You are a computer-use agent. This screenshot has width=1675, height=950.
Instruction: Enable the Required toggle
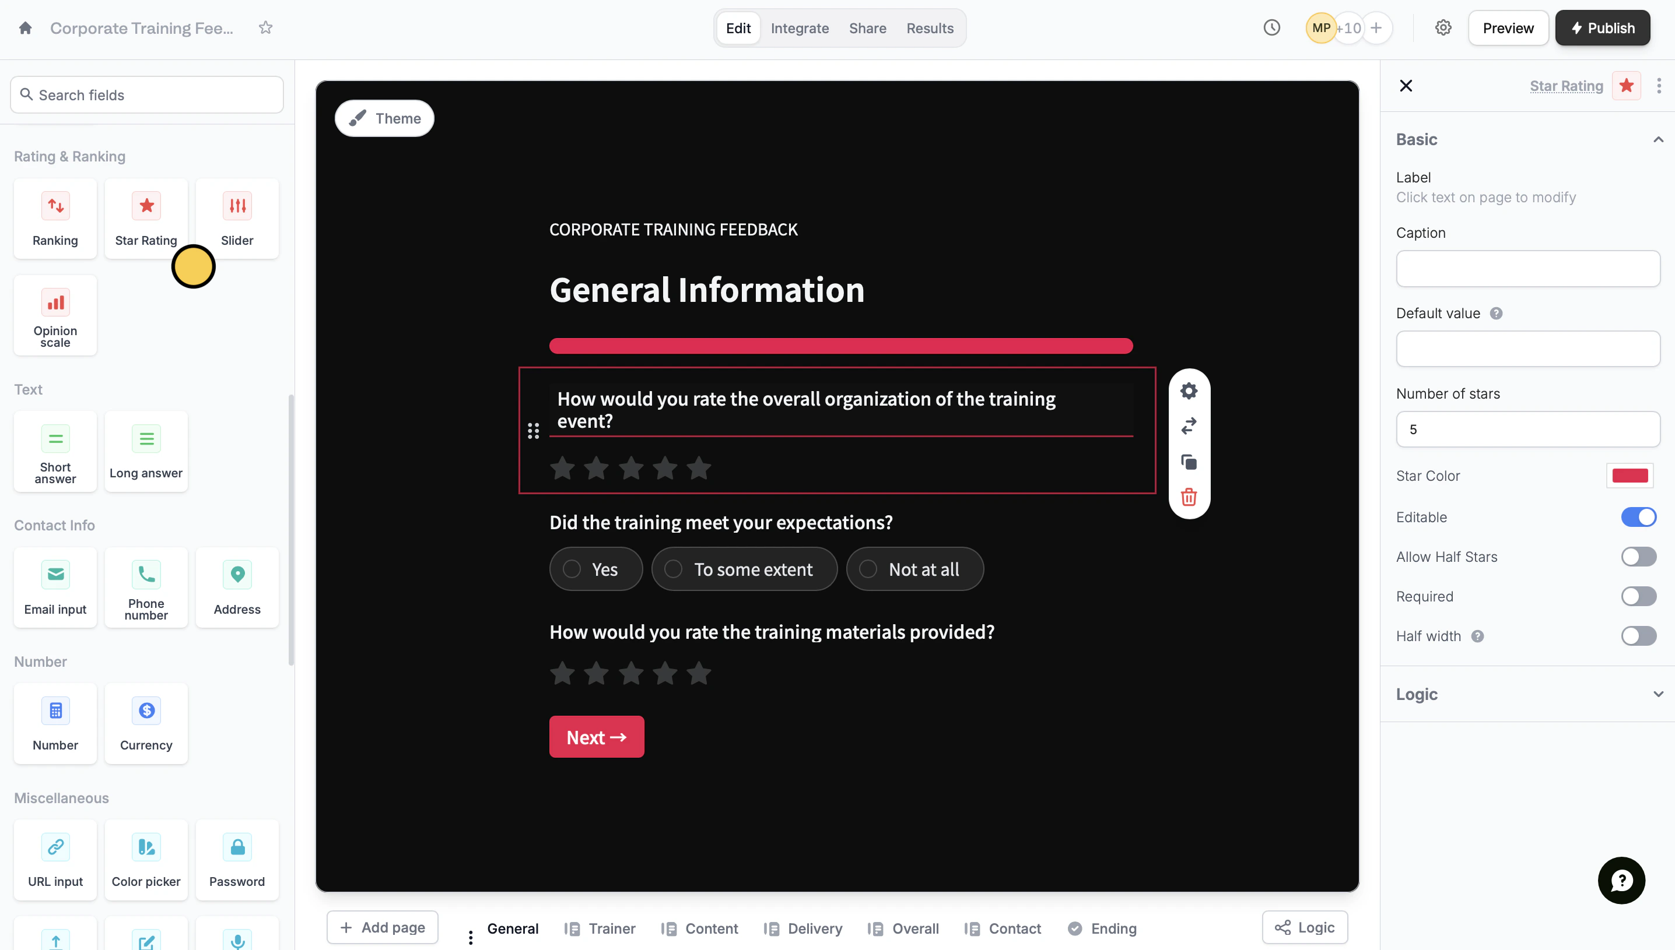(x=1638, y=596)
